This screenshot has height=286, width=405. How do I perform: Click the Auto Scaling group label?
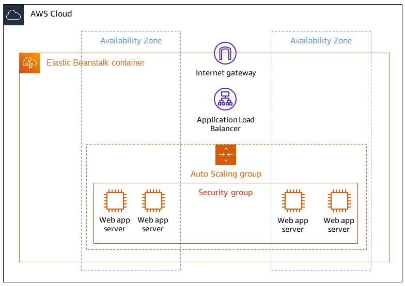[226, 174]
